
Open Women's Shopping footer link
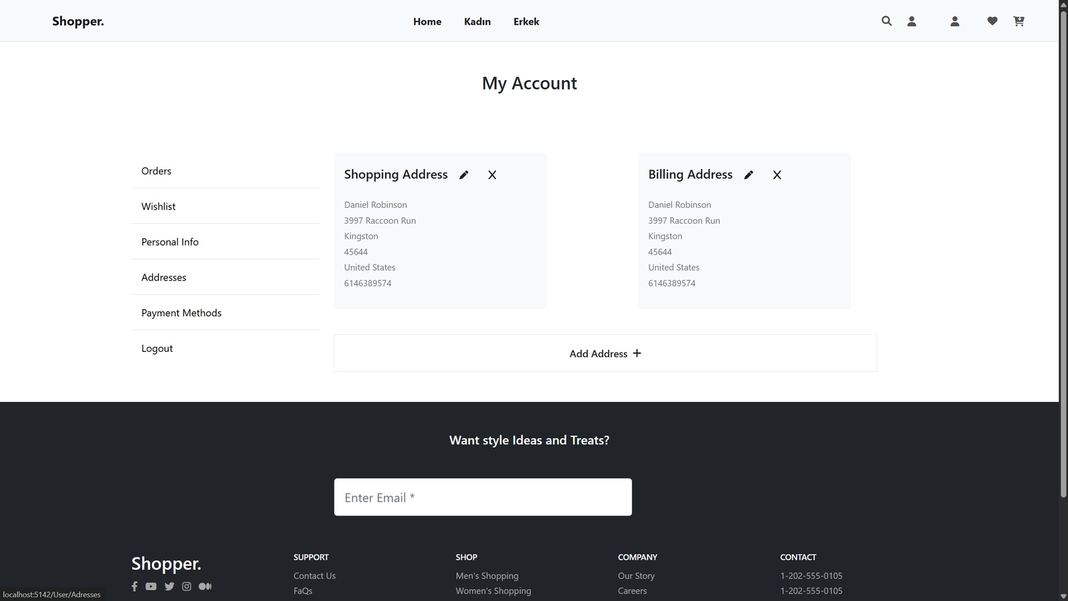(x=493, y=591)
